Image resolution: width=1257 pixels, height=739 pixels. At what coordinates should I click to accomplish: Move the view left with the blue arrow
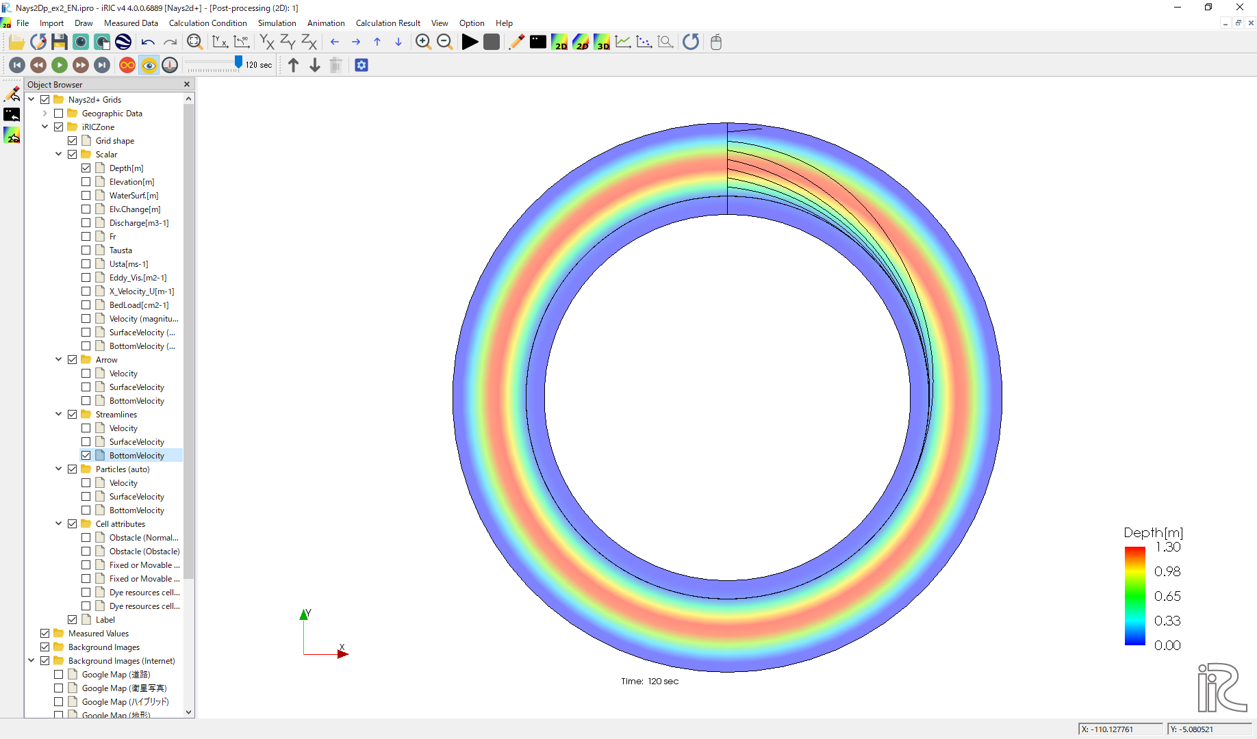335,42
